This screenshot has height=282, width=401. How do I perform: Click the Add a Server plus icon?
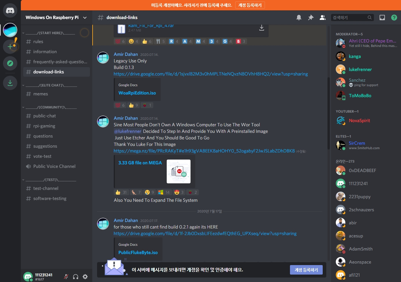(x=10, y=47)
